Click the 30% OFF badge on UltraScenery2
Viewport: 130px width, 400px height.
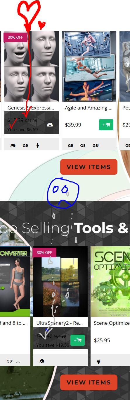(x=44, y=252)
